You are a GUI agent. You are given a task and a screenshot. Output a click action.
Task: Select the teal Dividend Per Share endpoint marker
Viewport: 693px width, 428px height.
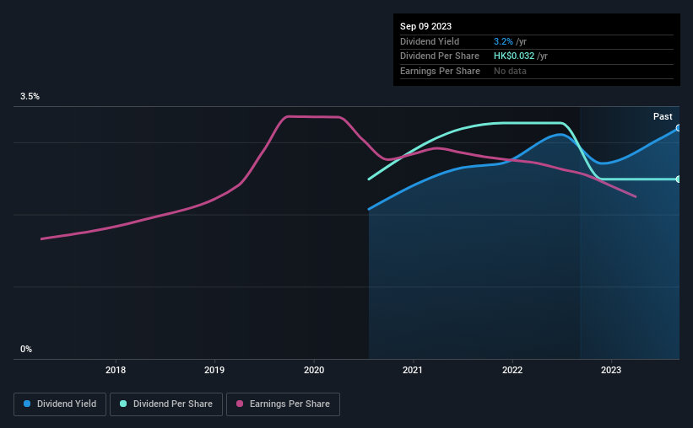678,179
